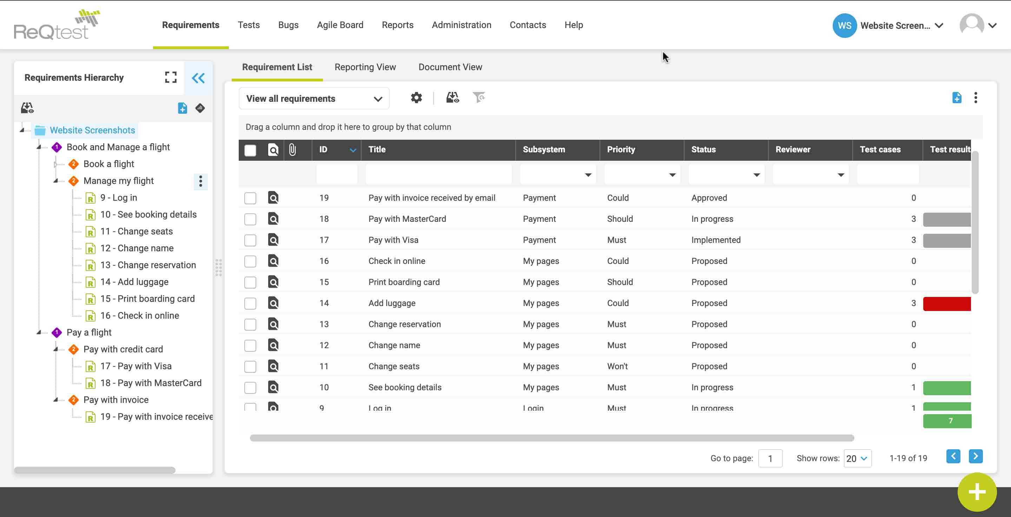Check the box for requirement 19
The image size is (1011, 517).
click(250, 198)
